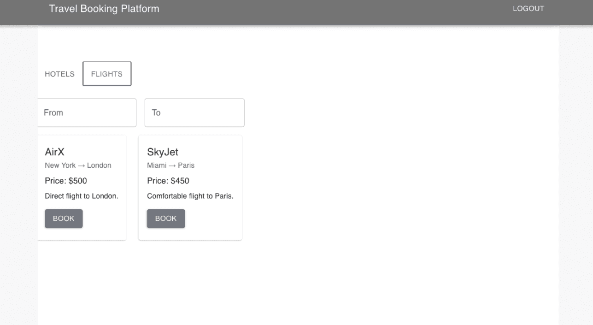
Task: Switch to the HOTELS tab
Action: pos(59,74)
